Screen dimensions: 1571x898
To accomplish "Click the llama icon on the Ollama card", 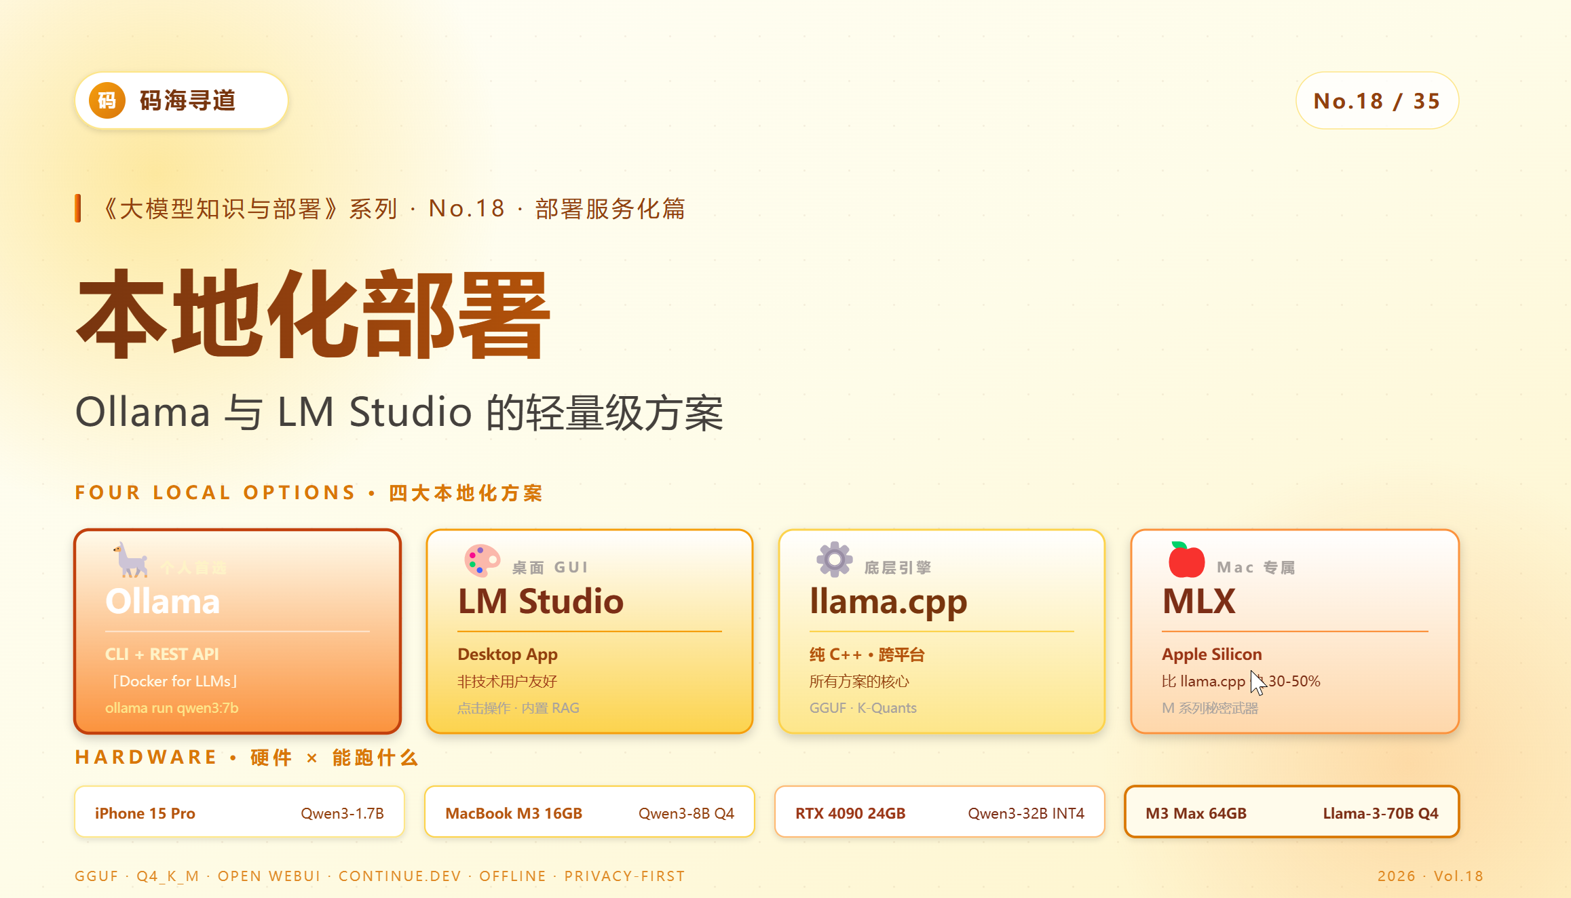I will [130, 560].
